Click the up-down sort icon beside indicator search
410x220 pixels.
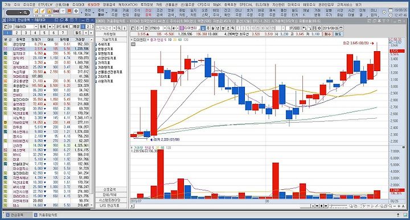point(125,28)
